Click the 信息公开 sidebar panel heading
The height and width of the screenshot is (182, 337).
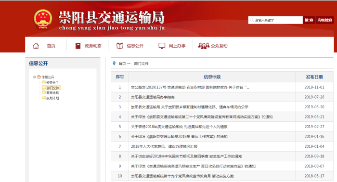click(39, 64)
